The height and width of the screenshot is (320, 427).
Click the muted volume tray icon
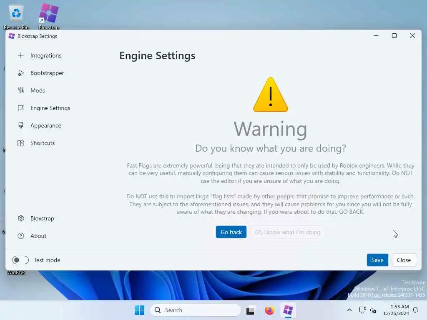pos(373,310)
